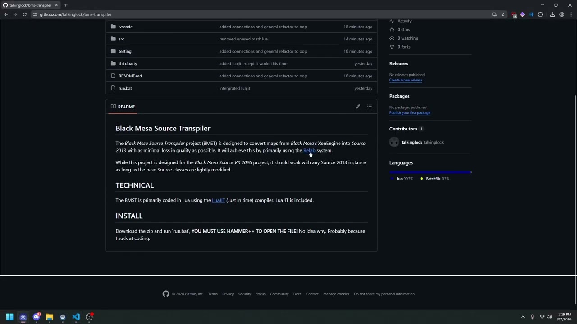Open the Status footer link

(x=261, y=294)
